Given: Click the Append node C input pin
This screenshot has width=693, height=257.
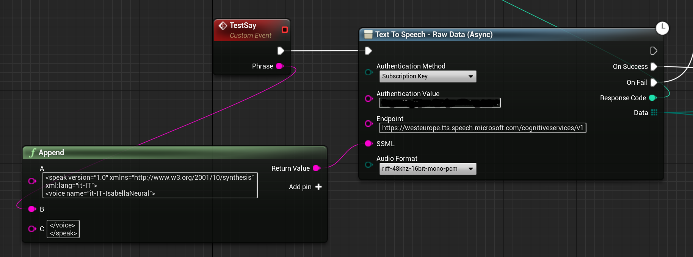Looking at the screenshot, I should (32, 229).
